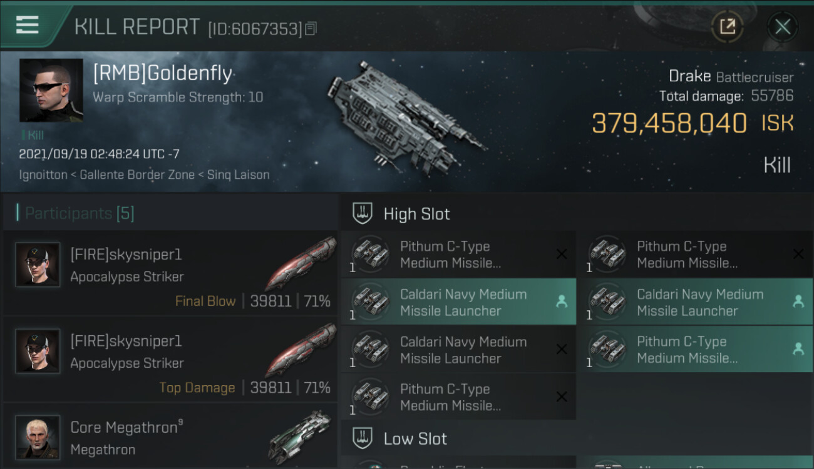814x469 pixels.
Task: Click Goldenfly's pilot portrait
Action: 51,90
